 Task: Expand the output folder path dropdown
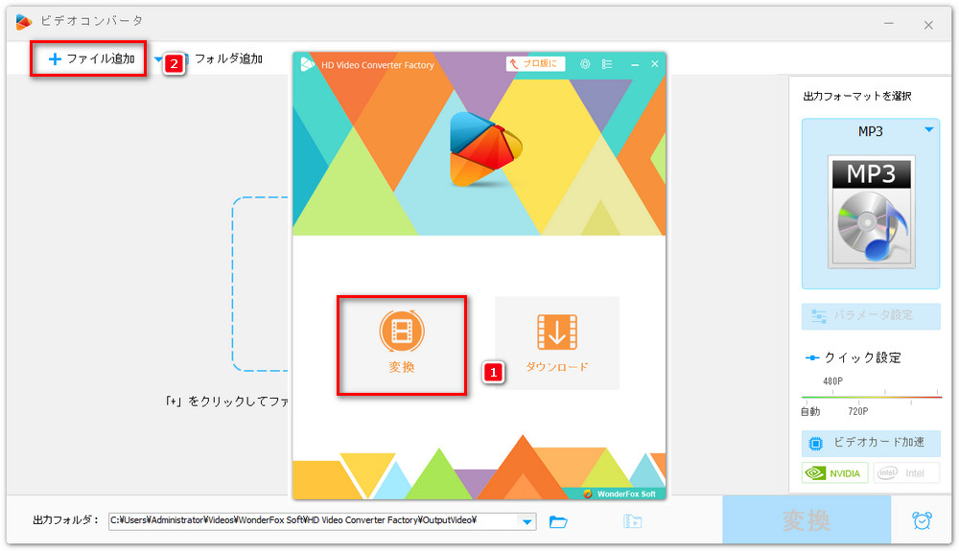pos(526,521)
